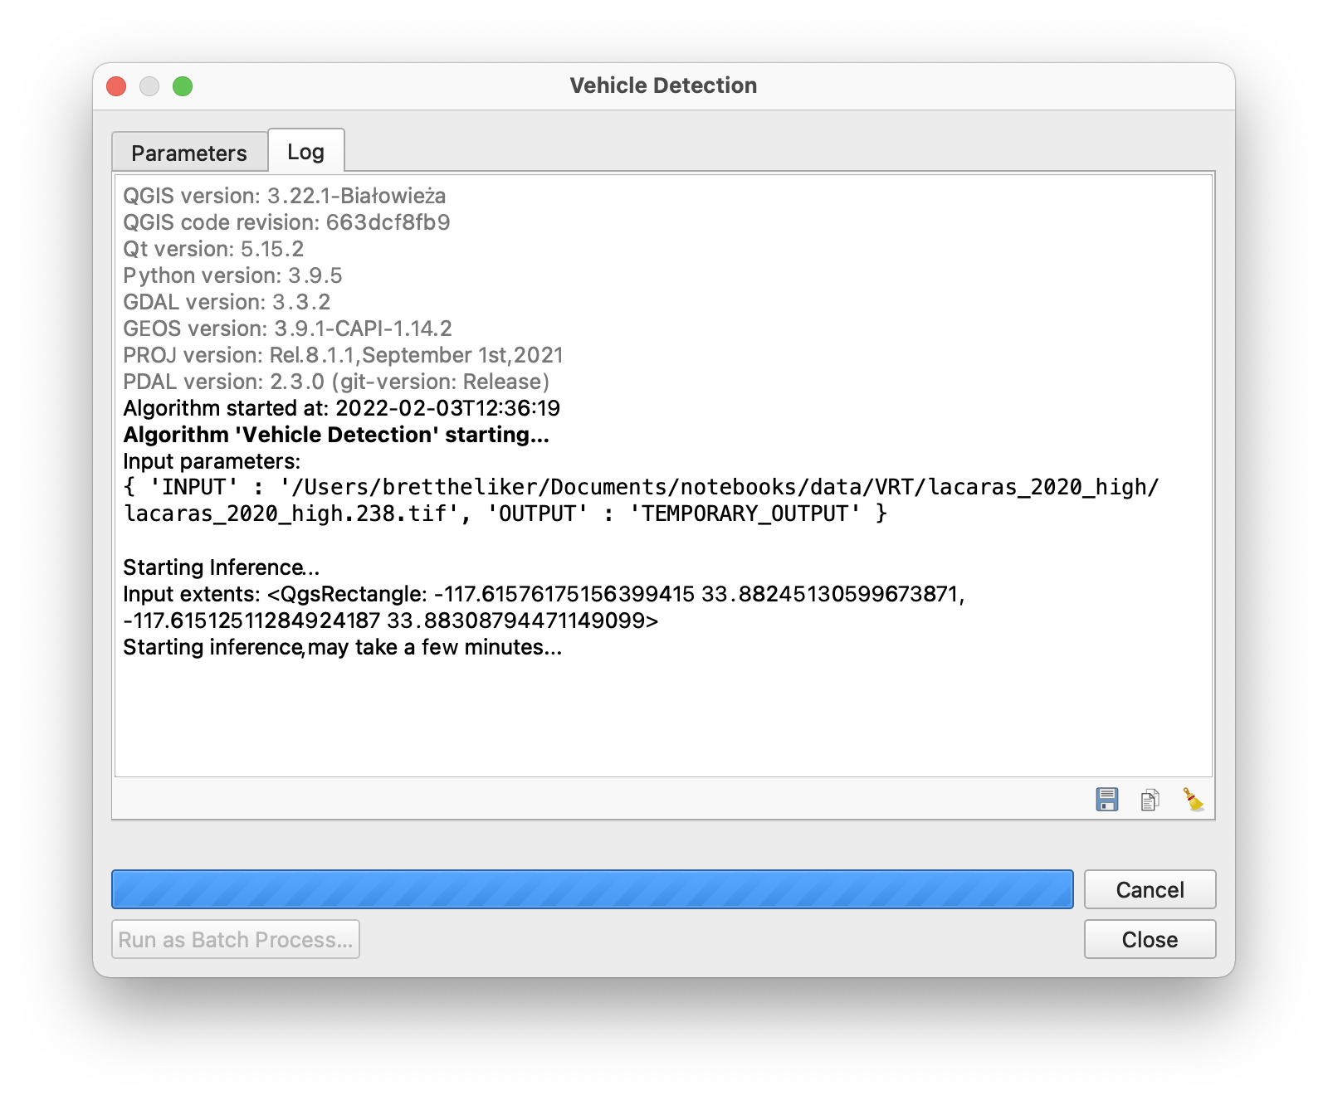Click the 'lacaras_2020_high.238.tif' output line
This screenshot has width=1328, height=1100.
505,513
